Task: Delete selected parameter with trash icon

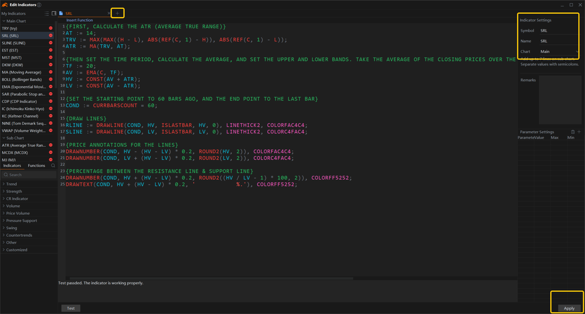Action: [x=573, y=132]
